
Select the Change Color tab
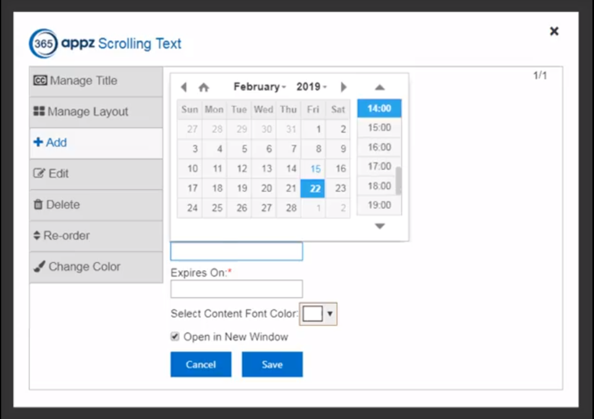pos(96,267)
